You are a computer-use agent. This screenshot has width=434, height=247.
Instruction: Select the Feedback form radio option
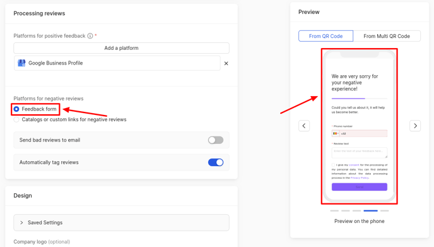[x=16, y=109]
